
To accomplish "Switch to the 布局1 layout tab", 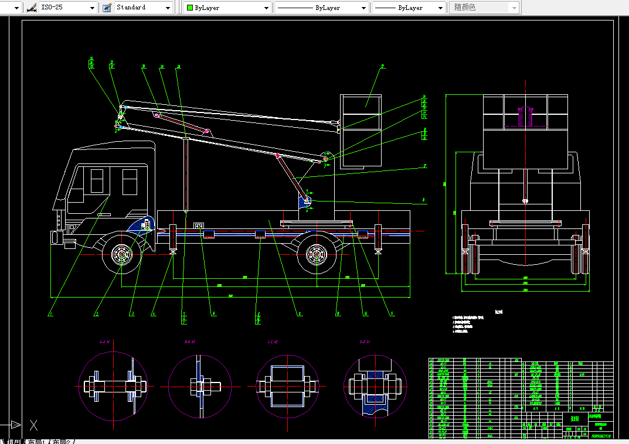I will [x=36, y=442].
